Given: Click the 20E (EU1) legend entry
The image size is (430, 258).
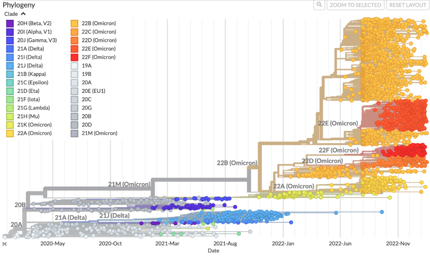Looking at the screenshot, I should coord(93,91).
